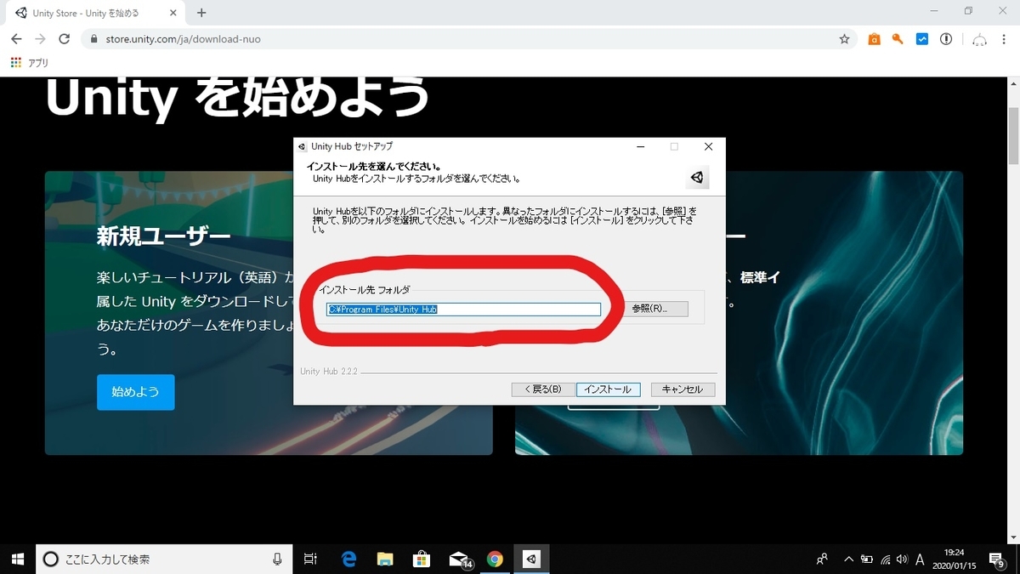Screen dimensions: 1020x574
Task: Open the notification action center
Action: (x=998, y=559)
